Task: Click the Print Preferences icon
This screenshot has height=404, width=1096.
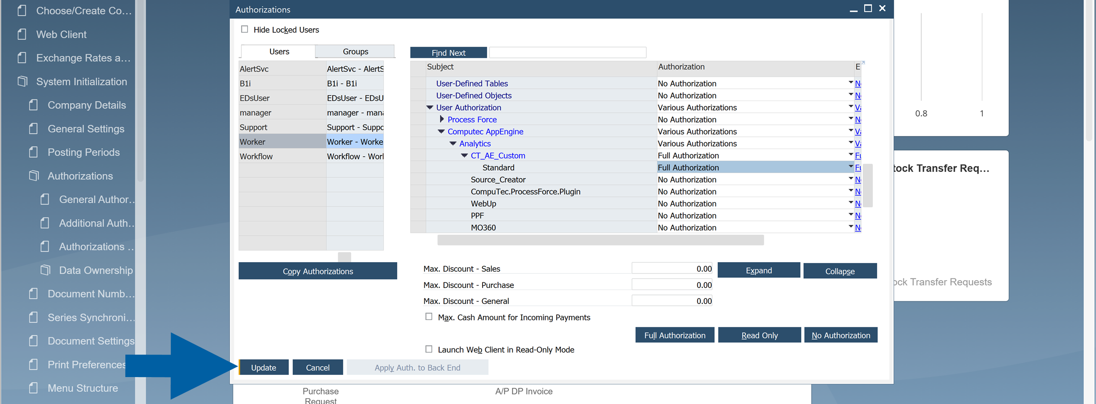Action: coord(33,364)
